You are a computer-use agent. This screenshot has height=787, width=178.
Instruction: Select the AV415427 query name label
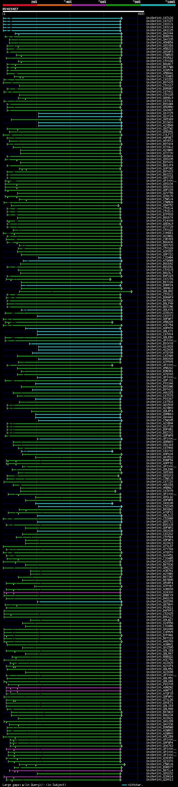tap(10, 9)
